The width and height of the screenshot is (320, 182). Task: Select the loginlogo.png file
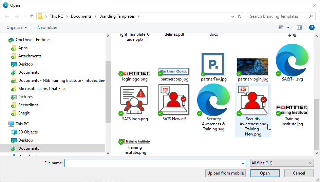pos(135,76)
